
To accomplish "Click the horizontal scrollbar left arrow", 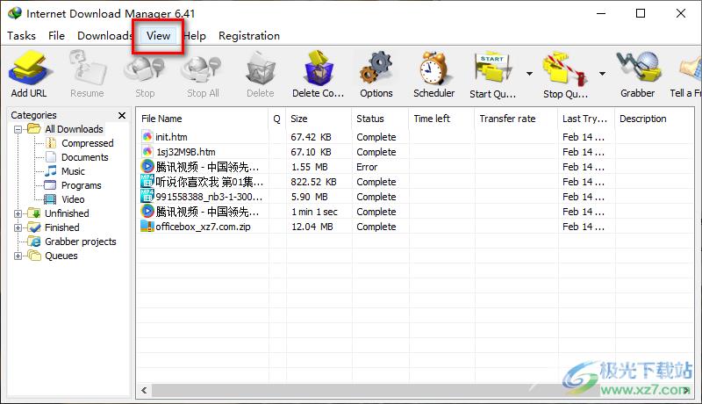I will (x=144, y=390).
